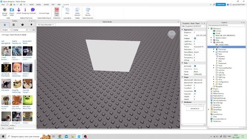Screen dimensions: 247x139
Task: Clear the Toolbox search text
Action: (27, 30)
